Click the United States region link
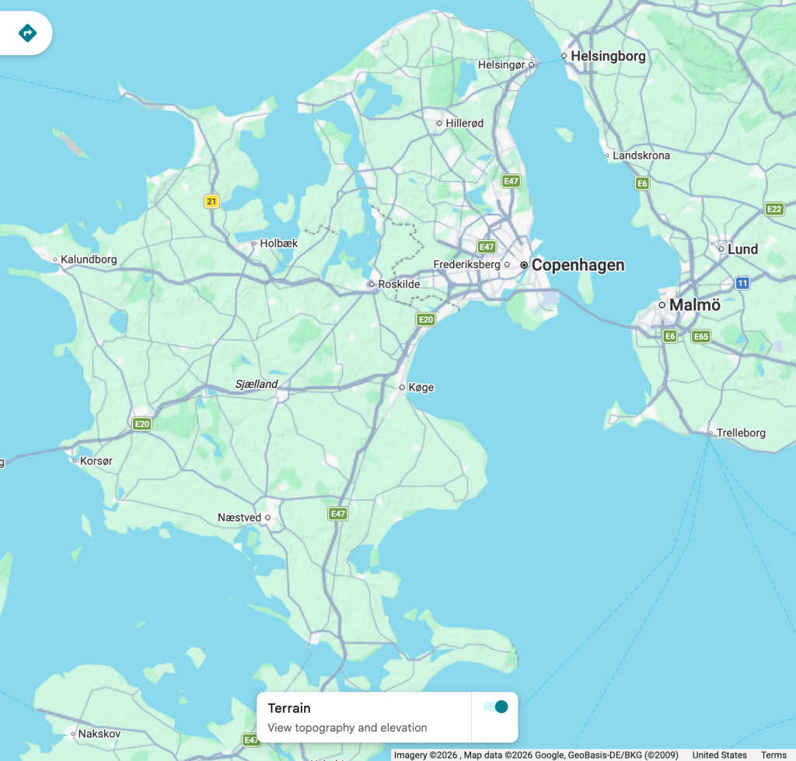The image size is (796, 761). pos(719,755)
